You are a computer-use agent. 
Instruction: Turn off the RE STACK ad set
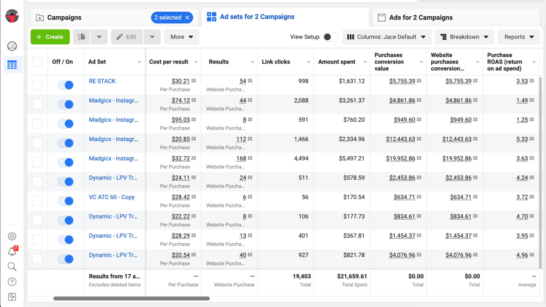point(66,85)
